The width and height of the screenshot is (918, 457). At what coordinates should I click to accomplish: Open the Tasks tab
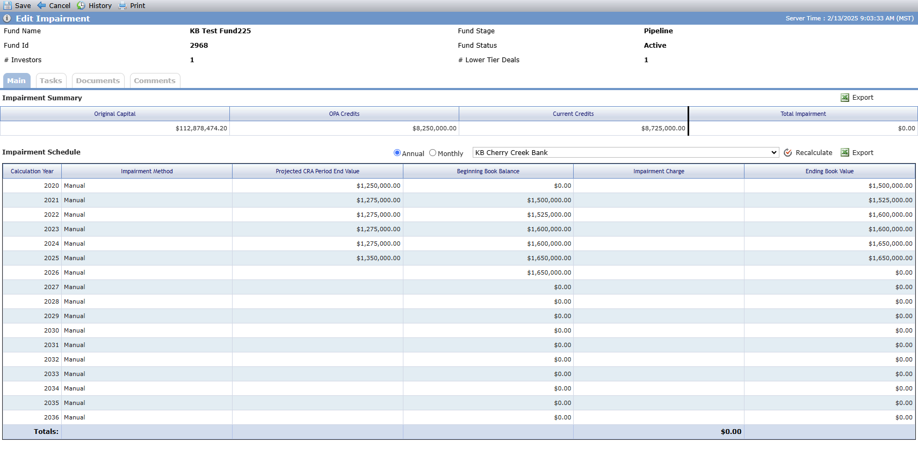51,81
